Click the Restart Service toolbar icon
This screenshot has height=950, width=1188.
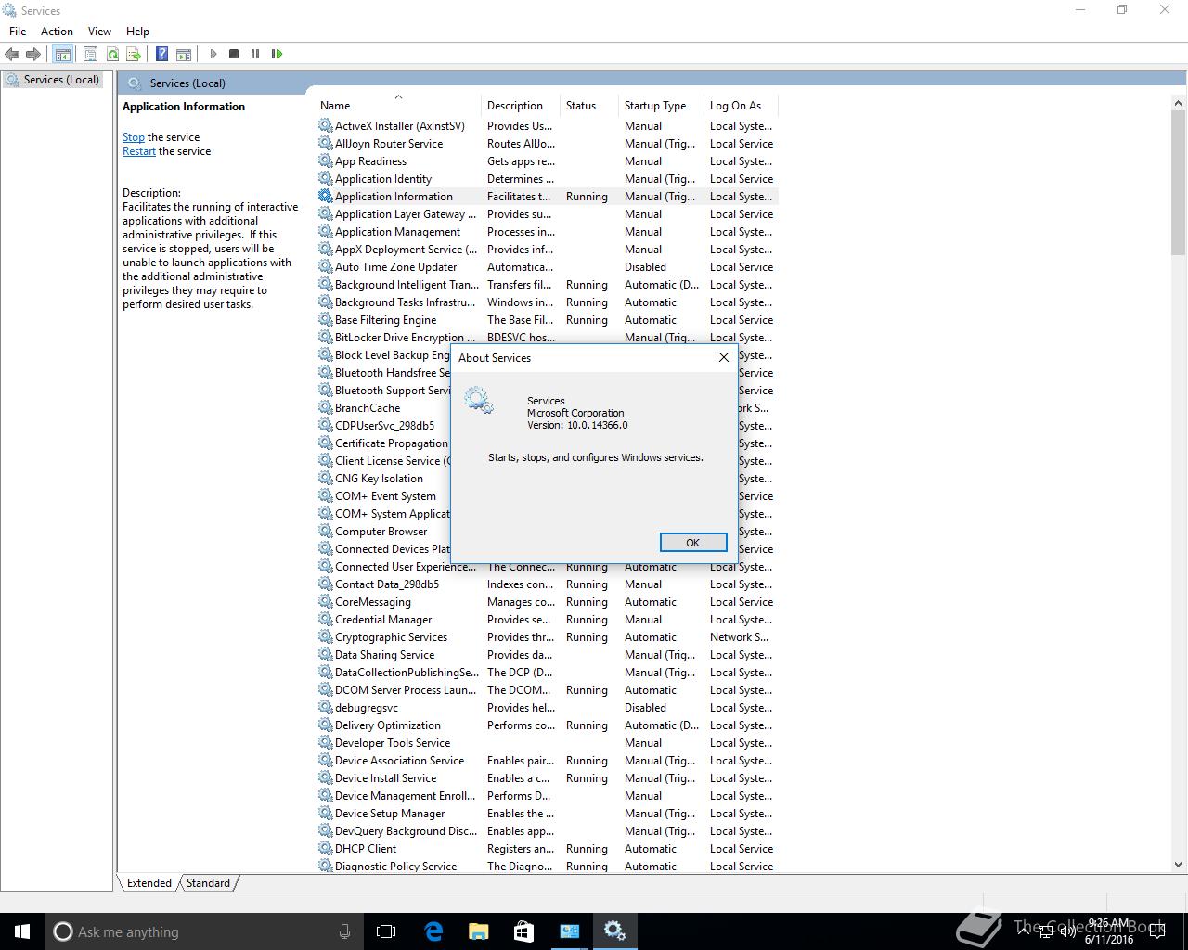277,54
